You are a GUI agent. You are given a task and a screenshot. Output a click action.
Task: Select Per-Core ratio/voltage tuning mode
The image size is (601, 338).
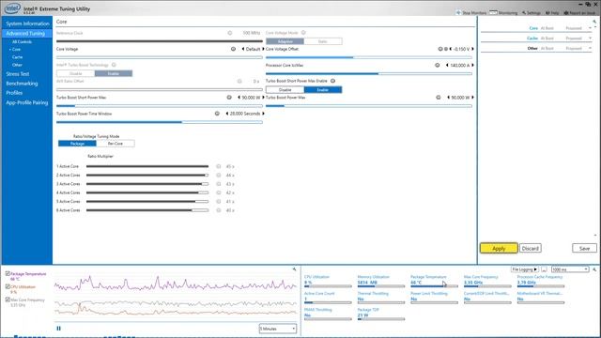(116, 144)
